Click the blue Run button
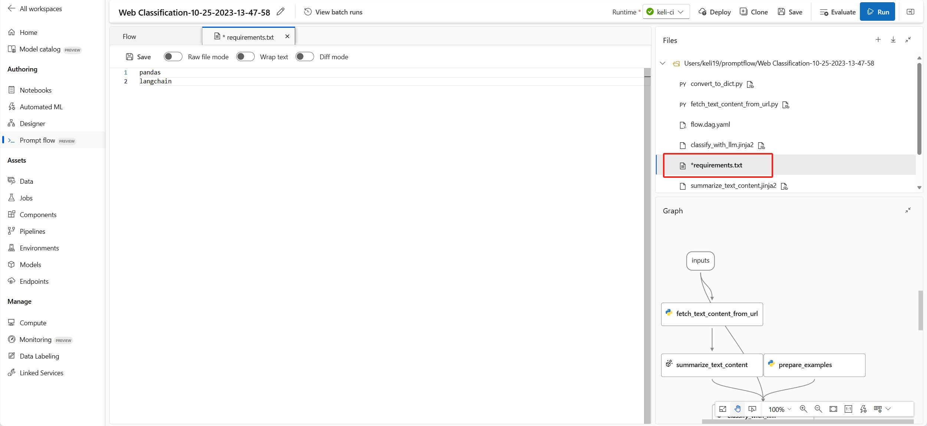This screenshot has width=927, height=426. pyautogui.click(x=877, y=12)
